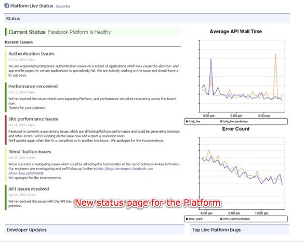Open the Site performance issues entry title
Viewport: 304px width, 242px height.
tap(33, 119)
